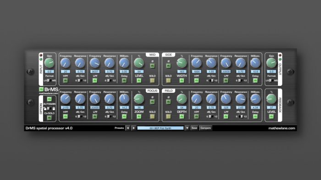Click the FIELD section label tab

[168, 91]
